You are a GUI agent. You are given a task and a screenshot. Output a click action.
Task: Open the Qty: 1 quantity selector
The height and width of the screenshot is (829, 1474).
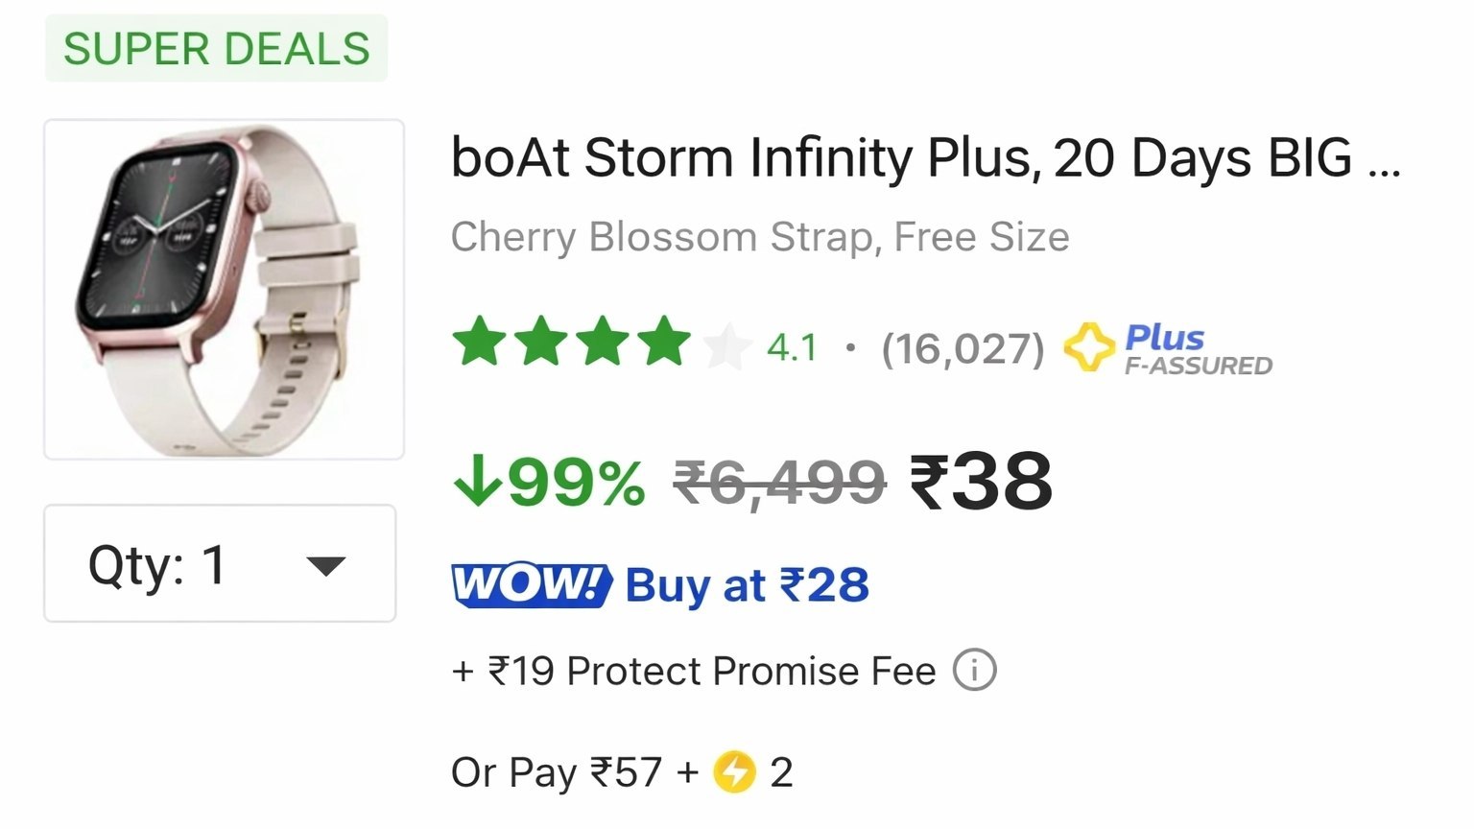click(x=220, y=563)
